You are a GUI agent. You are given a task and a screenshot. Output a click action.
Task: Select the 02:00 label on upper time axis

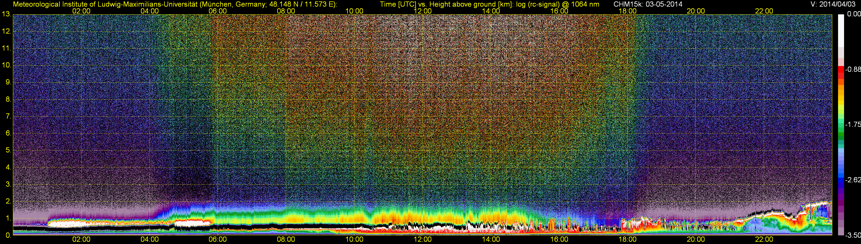point(81,11)
